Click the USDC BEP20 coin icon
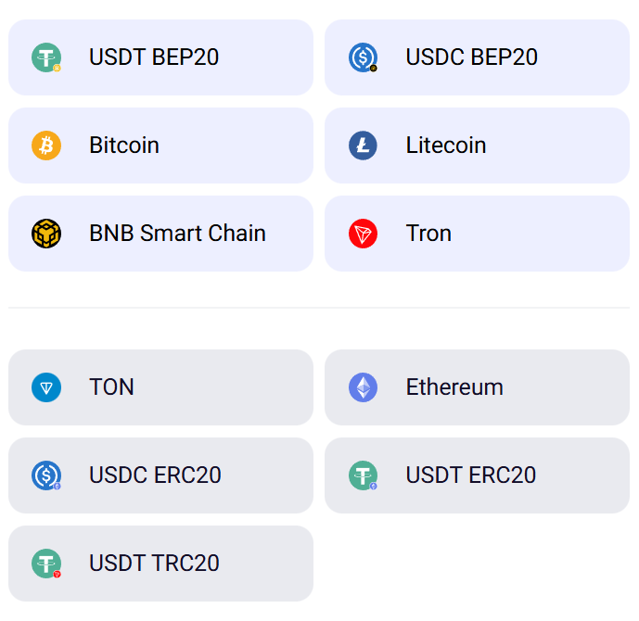The height and width of the screenshot is (621, 639). click(x=363, y=57)
